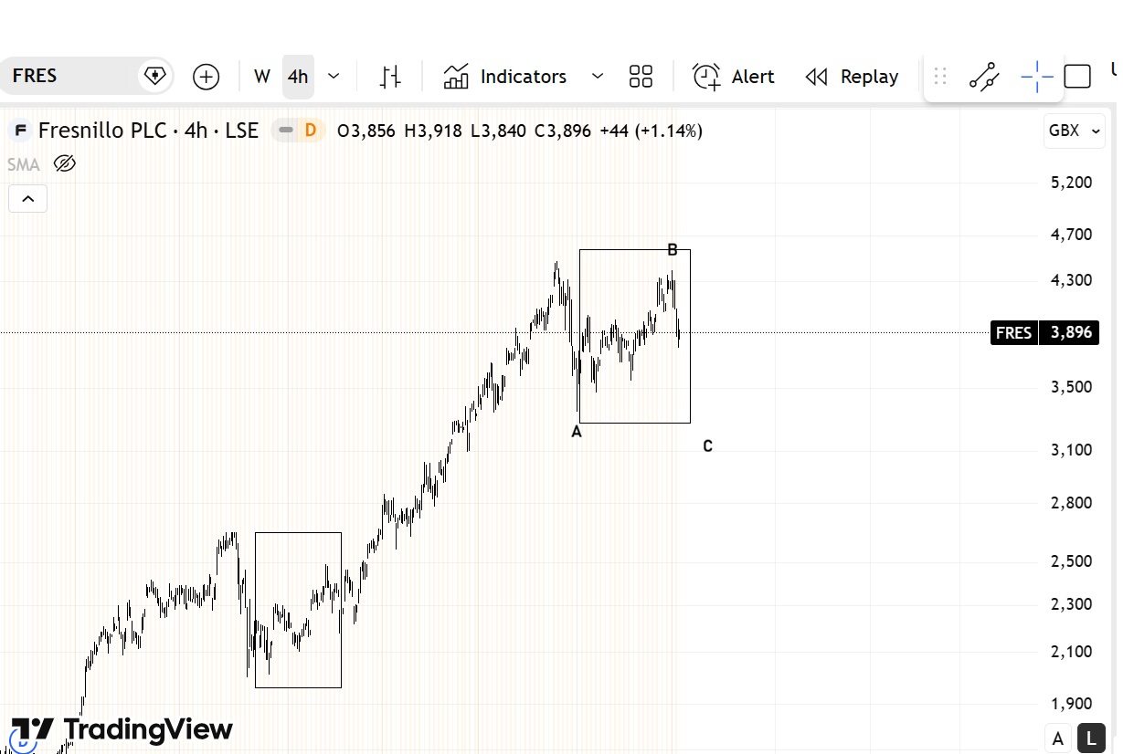This screenshot has width=1123, height=754.
Task: Select the crosshair cursor tool
Action: click(x=1036, y=77)
